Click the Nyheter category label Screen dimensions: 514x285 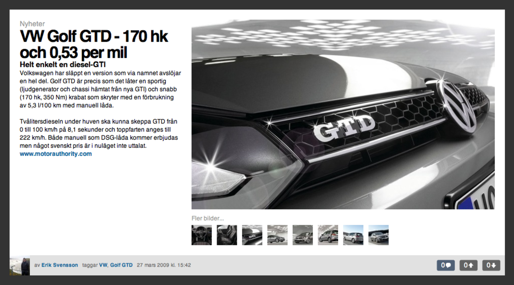32,24
